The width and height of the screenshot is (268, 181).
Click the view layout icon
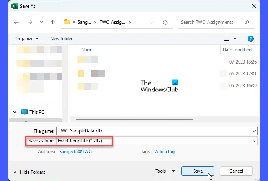click(x=227, y=39)
